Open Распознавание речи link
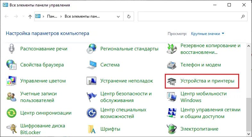 [44, 49]
